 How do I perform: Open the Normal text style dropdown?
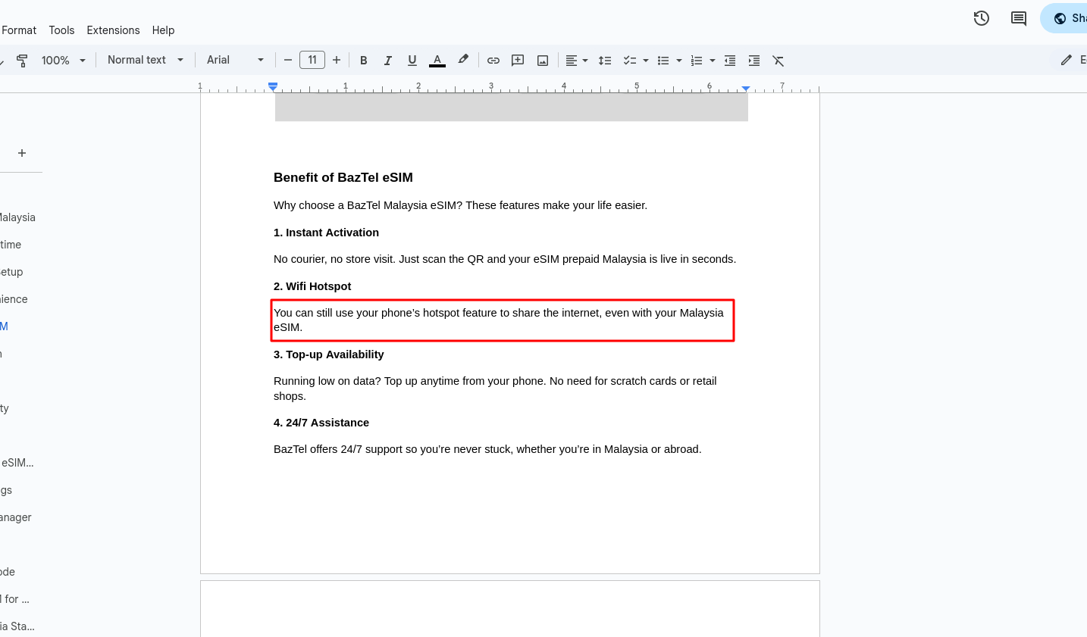146,60
